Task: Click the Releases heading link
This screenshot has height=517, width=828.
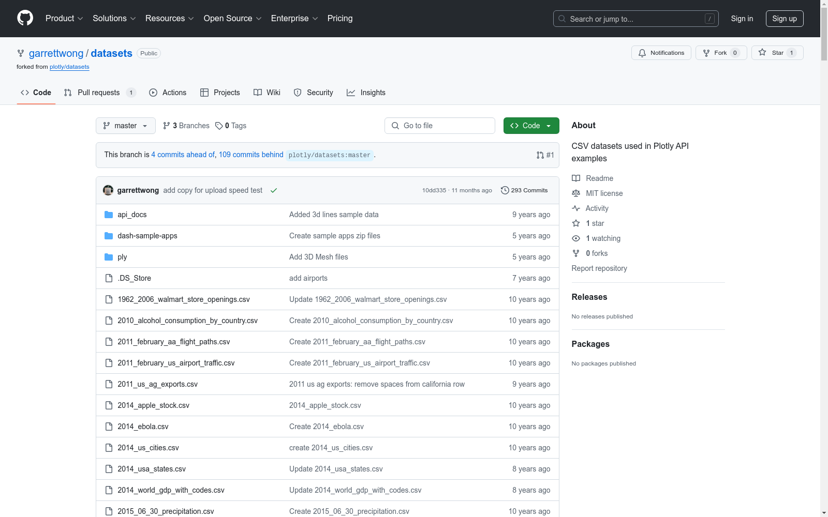Action: pyautogui.click(x=589, y=297)
